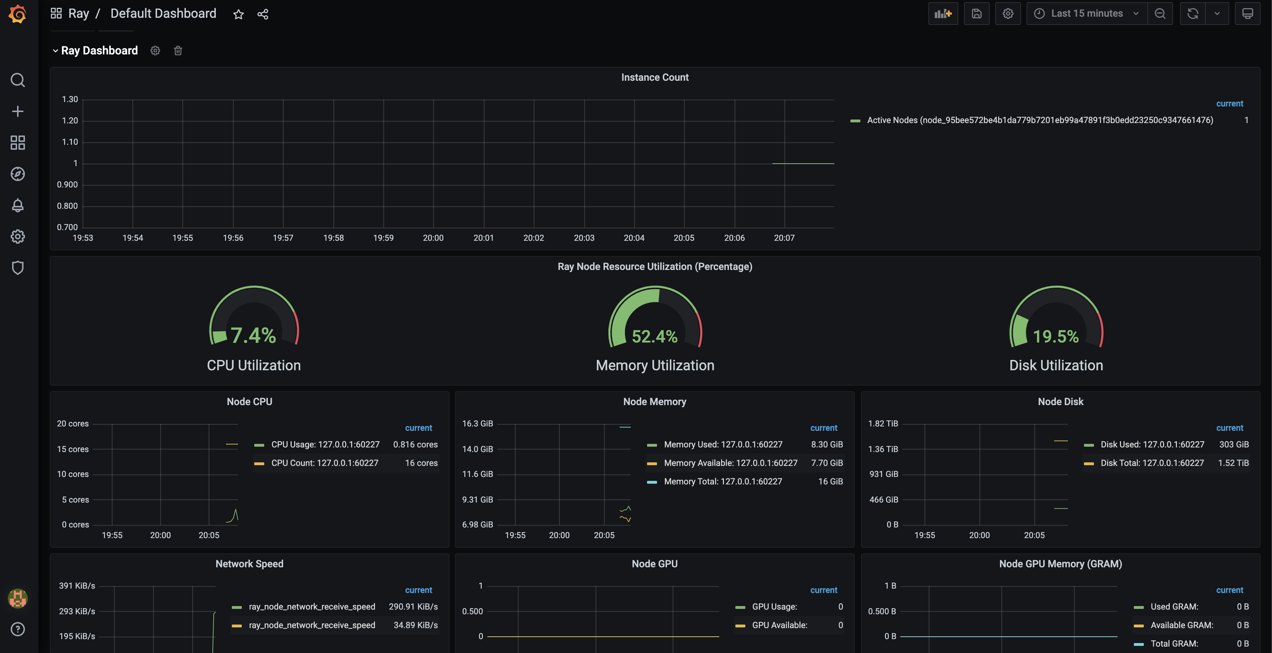Toggle Active Nodes series in legend
The height and width of the screenshot is (653, 1272).
tap(1039, 120)
